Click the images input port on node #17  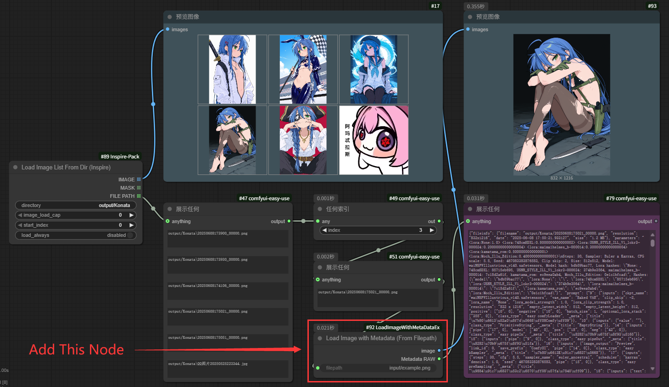click(168, 29)
